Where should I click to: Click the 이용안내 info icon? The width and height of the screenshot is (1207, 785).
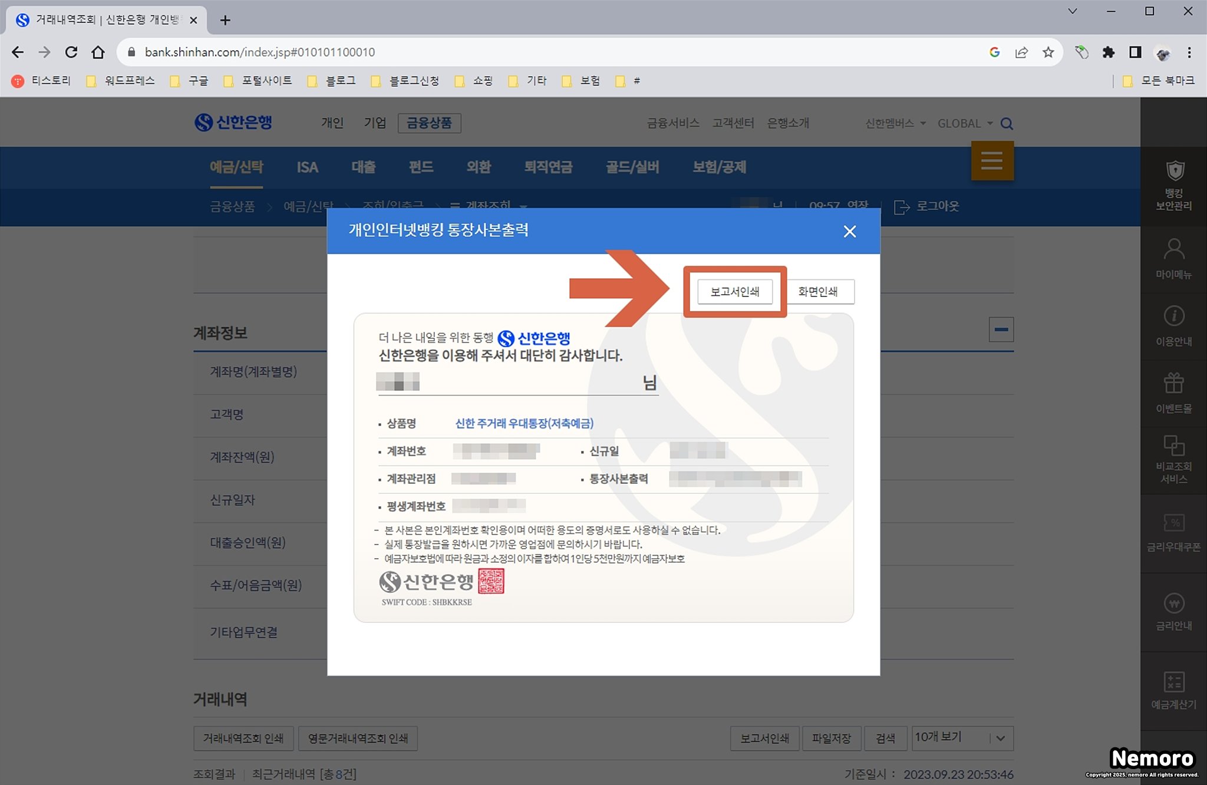click(1174, 316)
